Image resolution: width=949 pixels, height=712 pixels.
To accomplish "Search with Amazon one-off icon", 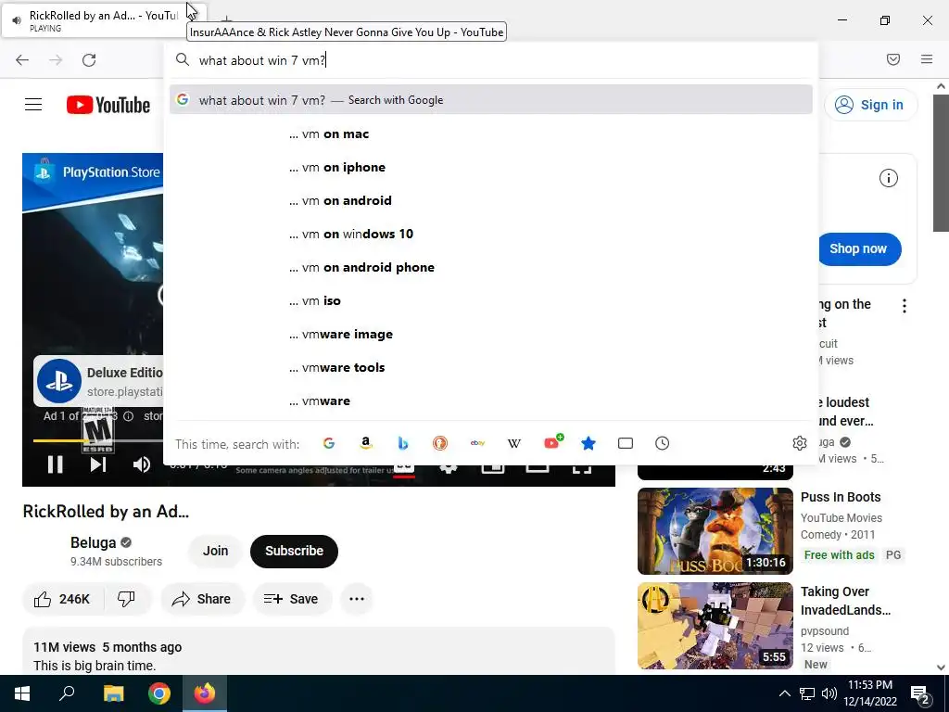I will (365, 443).
